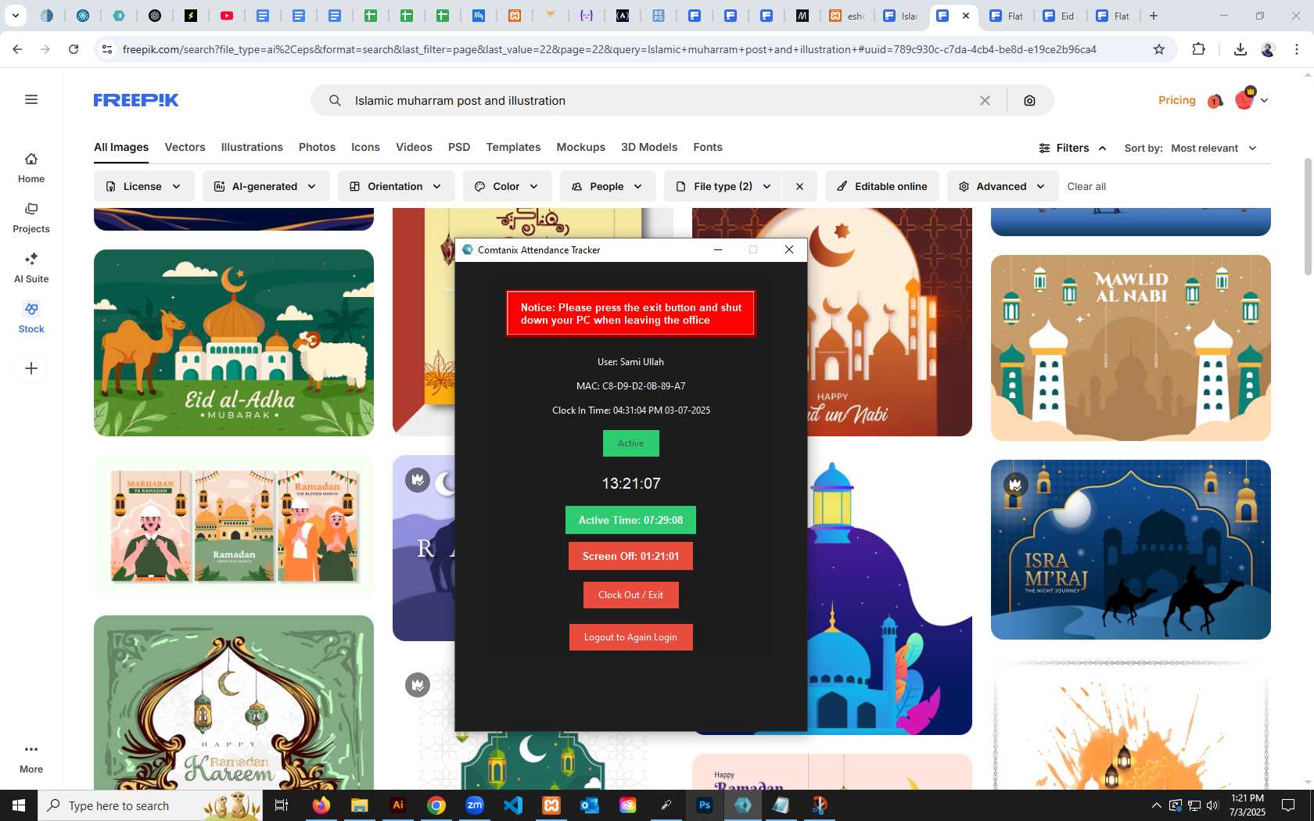The height and width of the screenshot is (821, 1314).
Task: Click Active Time green indicator
Action: 630,520
